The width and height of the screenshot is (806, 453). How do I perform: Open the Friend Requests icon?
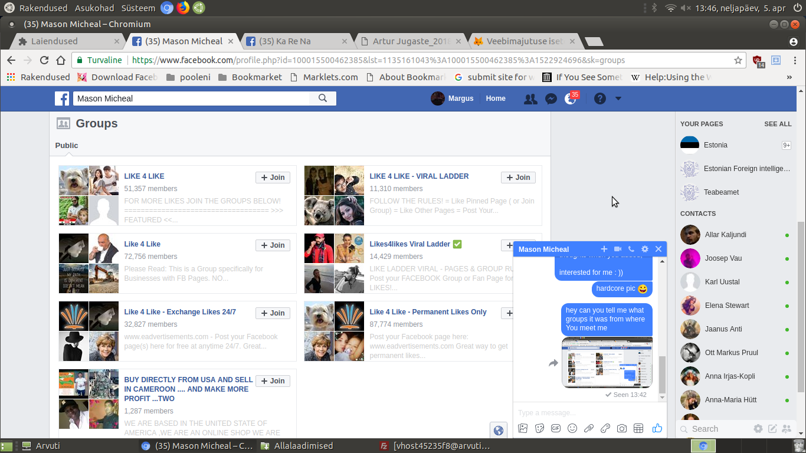530,99
